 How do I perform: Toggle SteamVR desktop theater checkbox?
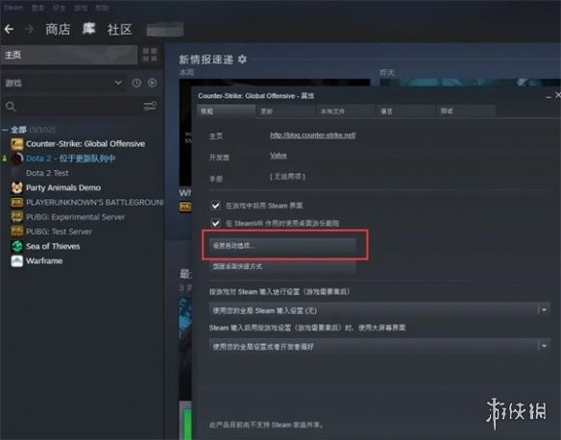[215, 223]
